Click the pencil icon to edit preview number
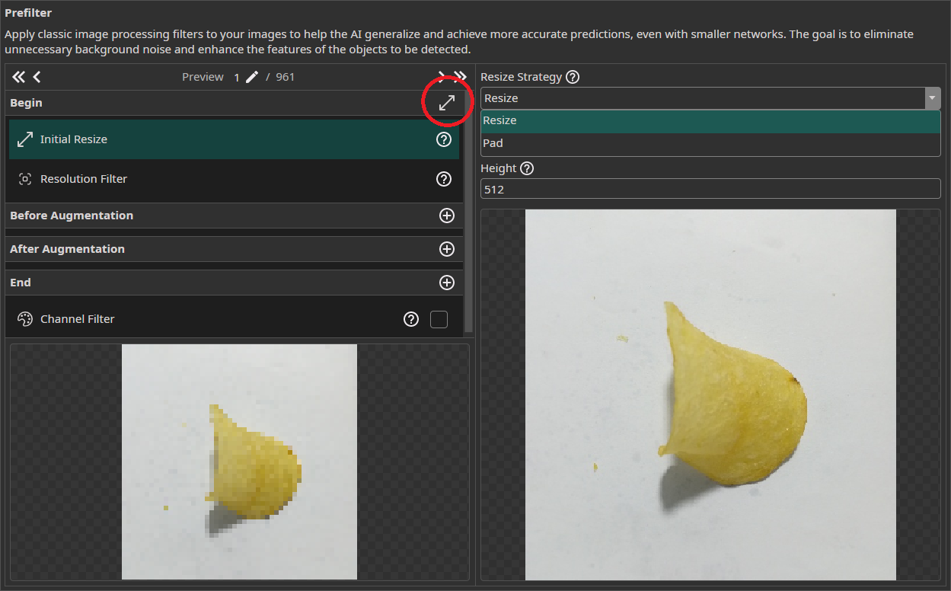The height and width of the screenshot is (591, 951). click(251, 76)
